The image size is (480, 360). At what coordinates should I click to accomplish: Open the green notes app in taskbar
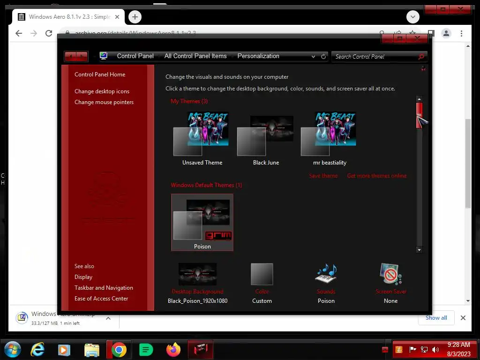(146, 350)
